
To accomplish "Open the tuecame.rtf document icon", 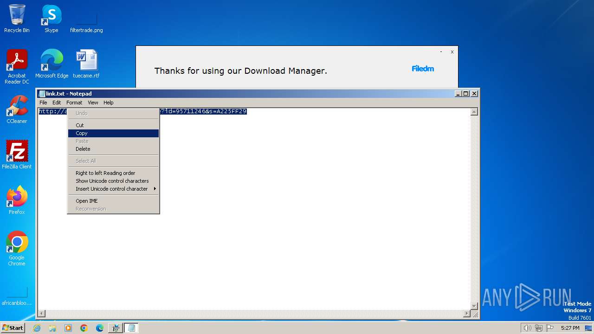I will pyautogui.click(x=86, y=64).
